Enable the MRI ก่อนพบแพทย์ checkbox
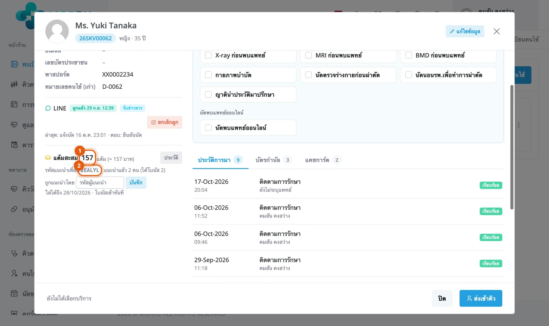This screenshot has height=326, width=549. tap(309, 55)
